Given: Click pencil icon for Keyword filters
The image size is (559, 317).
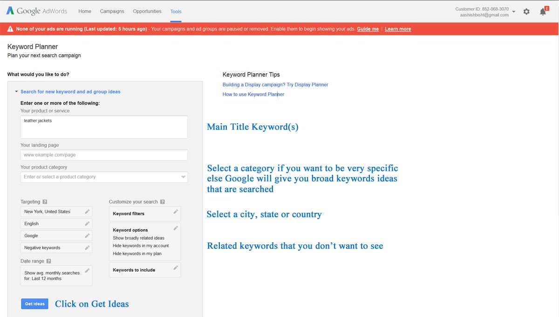Looking at the screenshot, I should (x=176, y=212).
